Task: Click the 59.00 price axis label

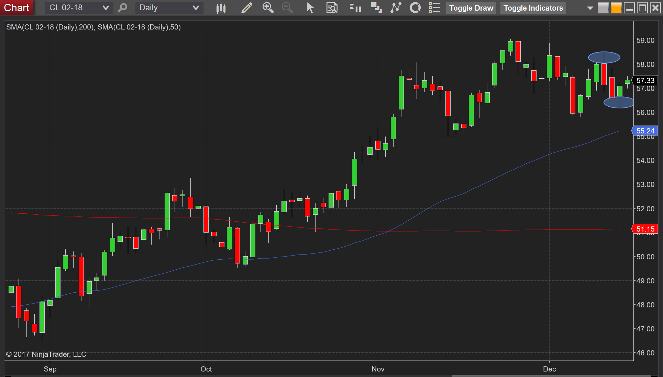Action: click(645, 40)
